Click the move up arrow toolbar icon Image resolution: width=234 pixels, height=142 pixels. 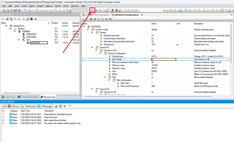click(195, 10)
